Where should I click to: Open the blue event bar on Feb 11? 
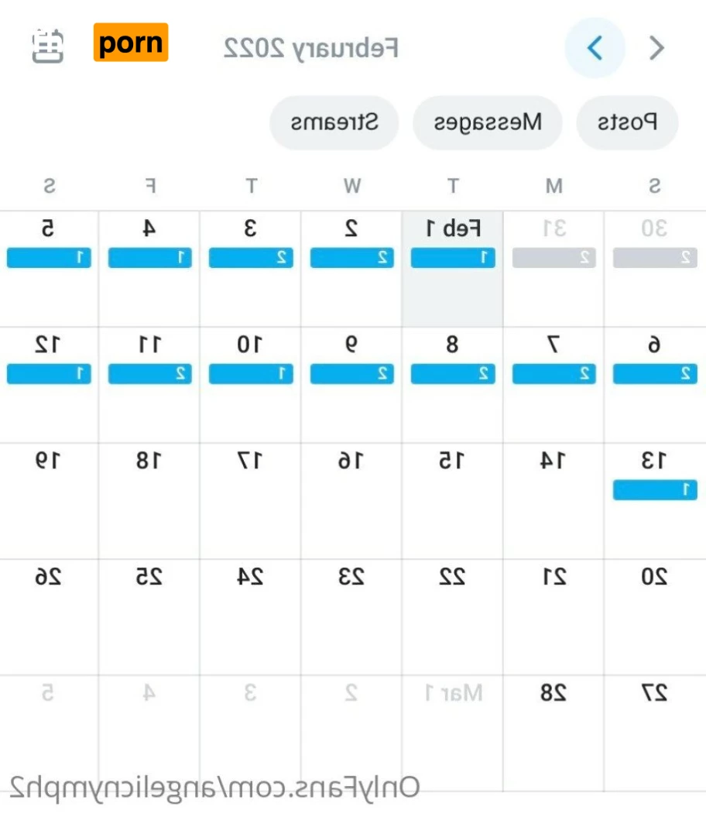coord(150,374)
